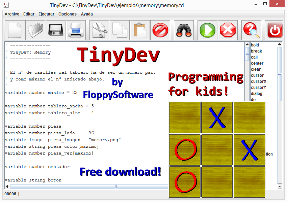
Task: Open help with the question mark magnifier icon
Action: (251, 30)
